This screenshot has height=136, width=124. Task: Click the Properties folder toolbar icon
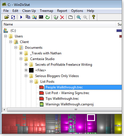[x=71, y=17]
